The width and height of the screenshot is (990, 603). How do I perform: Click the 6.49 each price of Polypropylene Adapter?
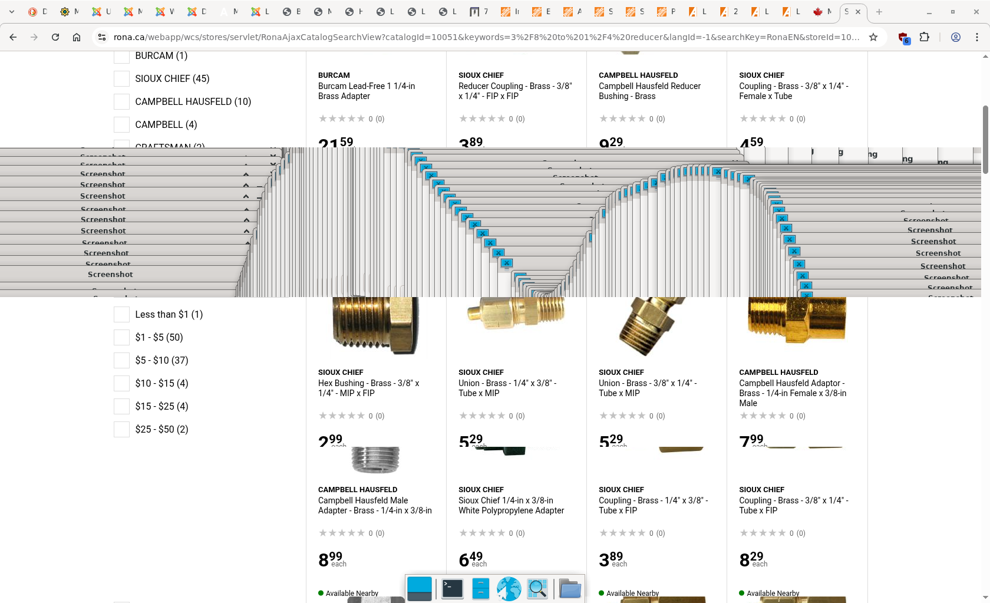[473, 559]
